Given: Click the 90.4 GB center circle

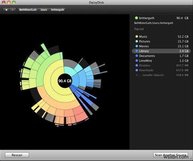Looking at the screenshot, I should [x=65, y=81].
